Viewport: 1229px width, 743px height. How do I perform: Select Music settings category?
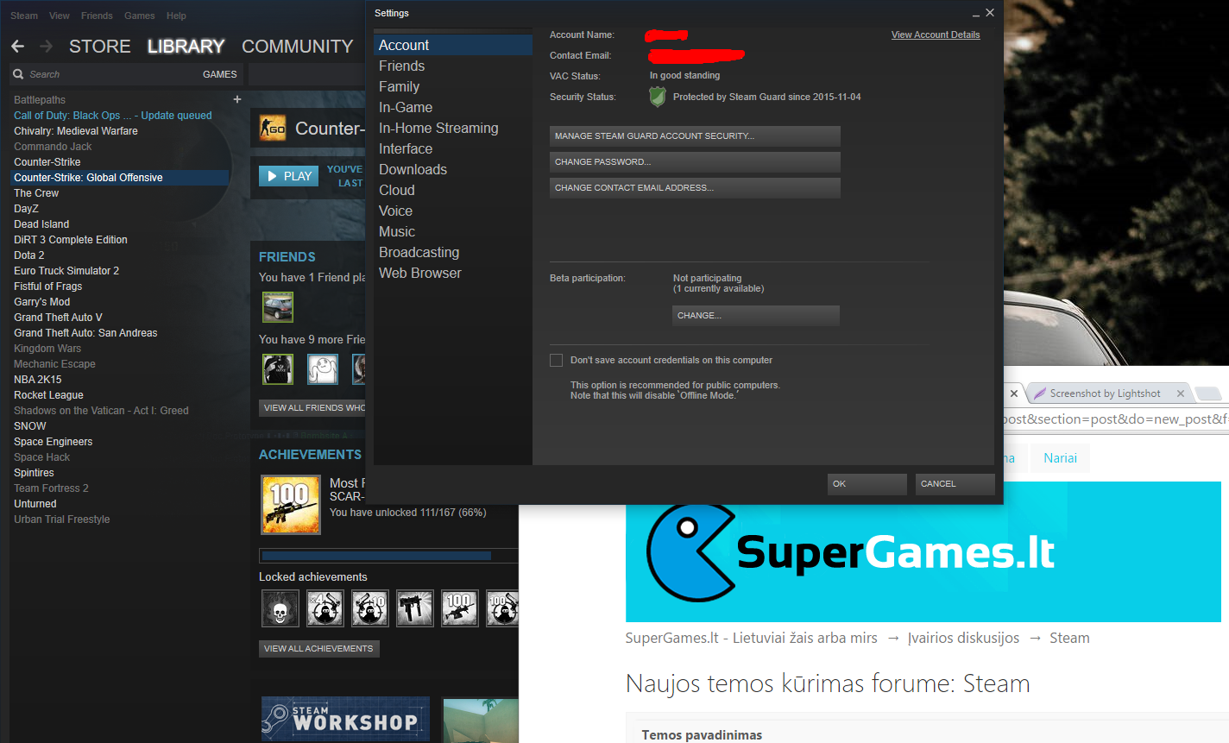point(453,231)
